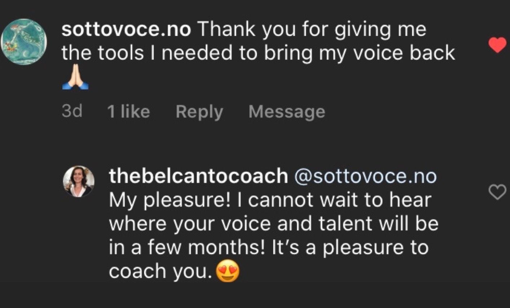The height and width of the screenshot is (308, 510).
Task: Visit thebelcantocoach's profile via bold username
Action: click(198, 176)
